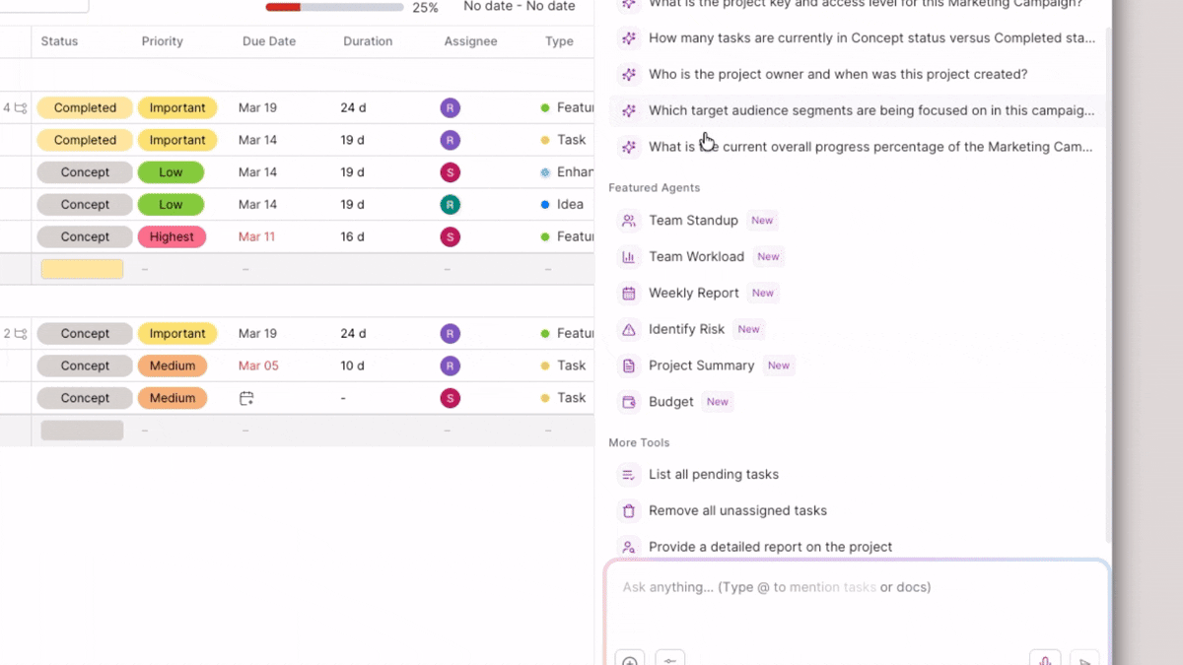Choose List all pending tasks
The width and height of the screenshot is (1183, 665).
713,475
